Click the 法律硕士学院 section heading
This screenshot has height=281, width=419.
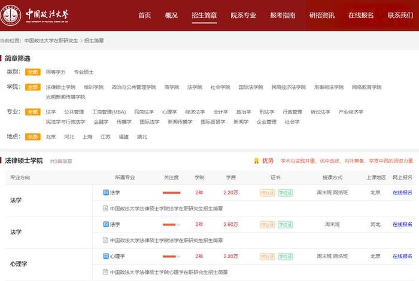24,161
